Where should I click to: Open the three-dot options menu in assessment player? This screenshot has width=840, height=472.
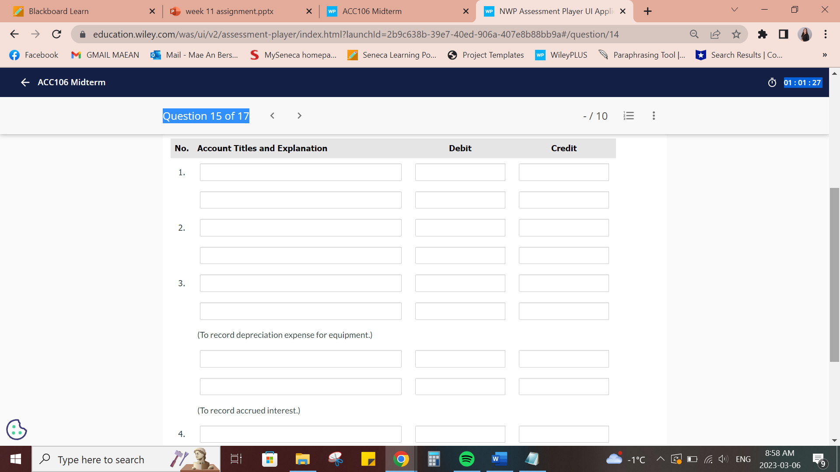(654, 115)
